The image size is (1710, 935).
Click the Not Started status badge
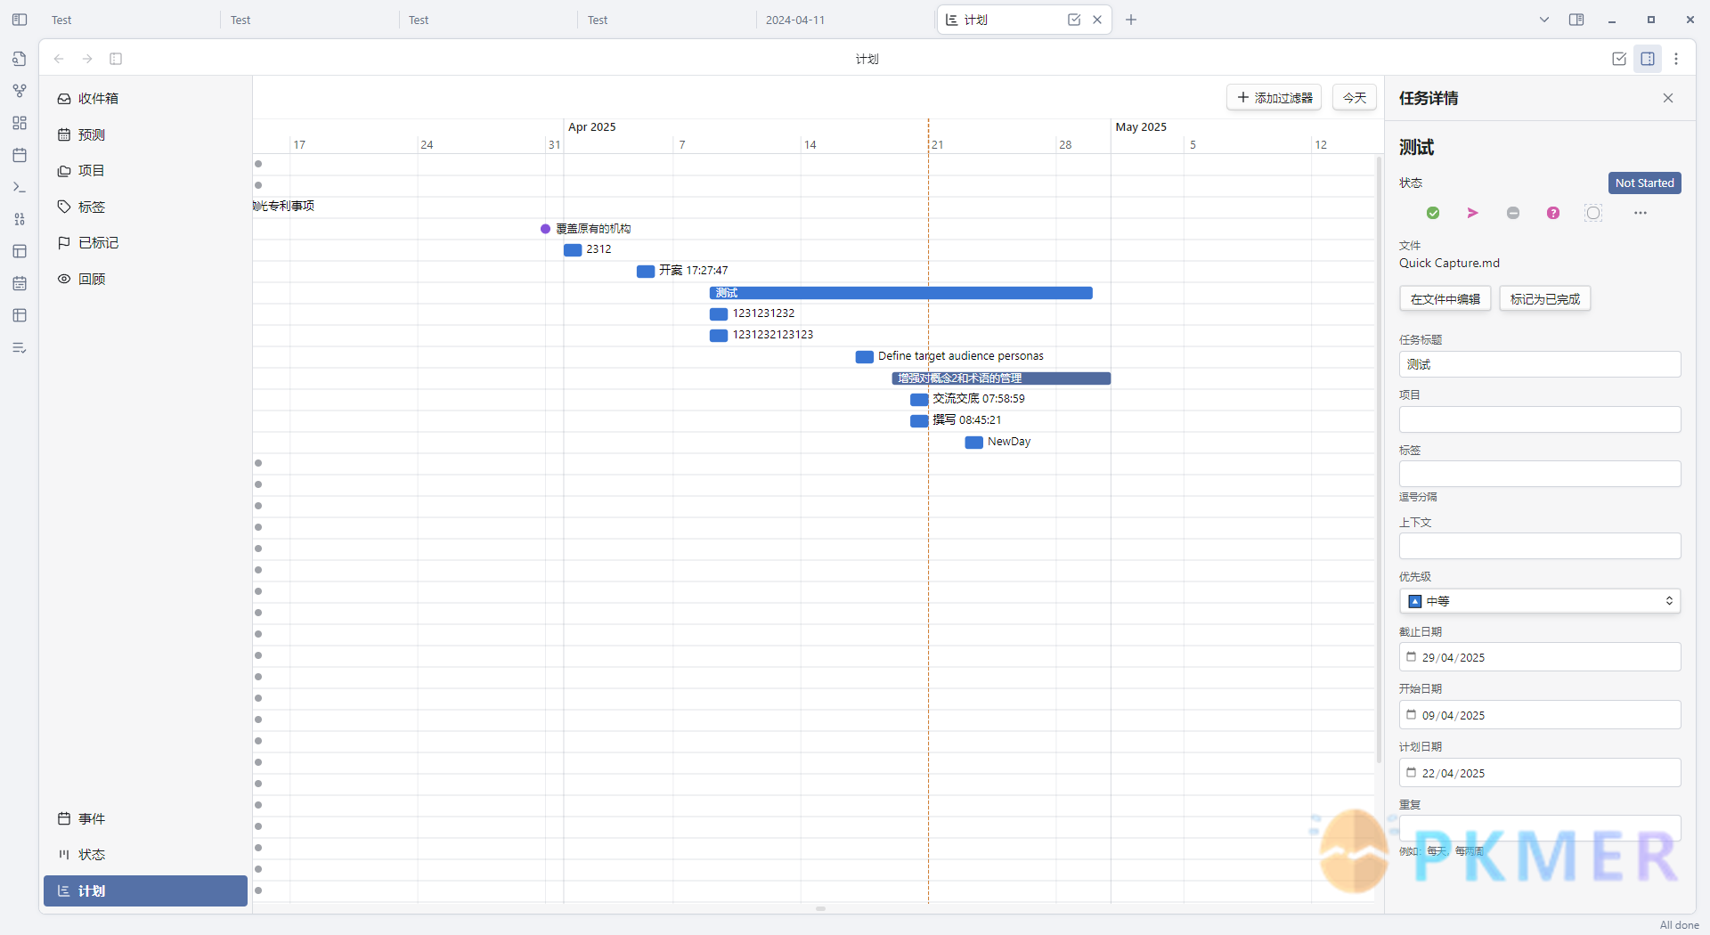point(1645,183)
